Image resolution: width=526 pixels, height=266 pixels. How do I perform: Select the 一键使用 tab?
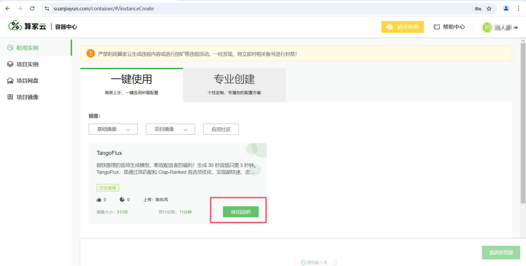click(x=131, y=85)
